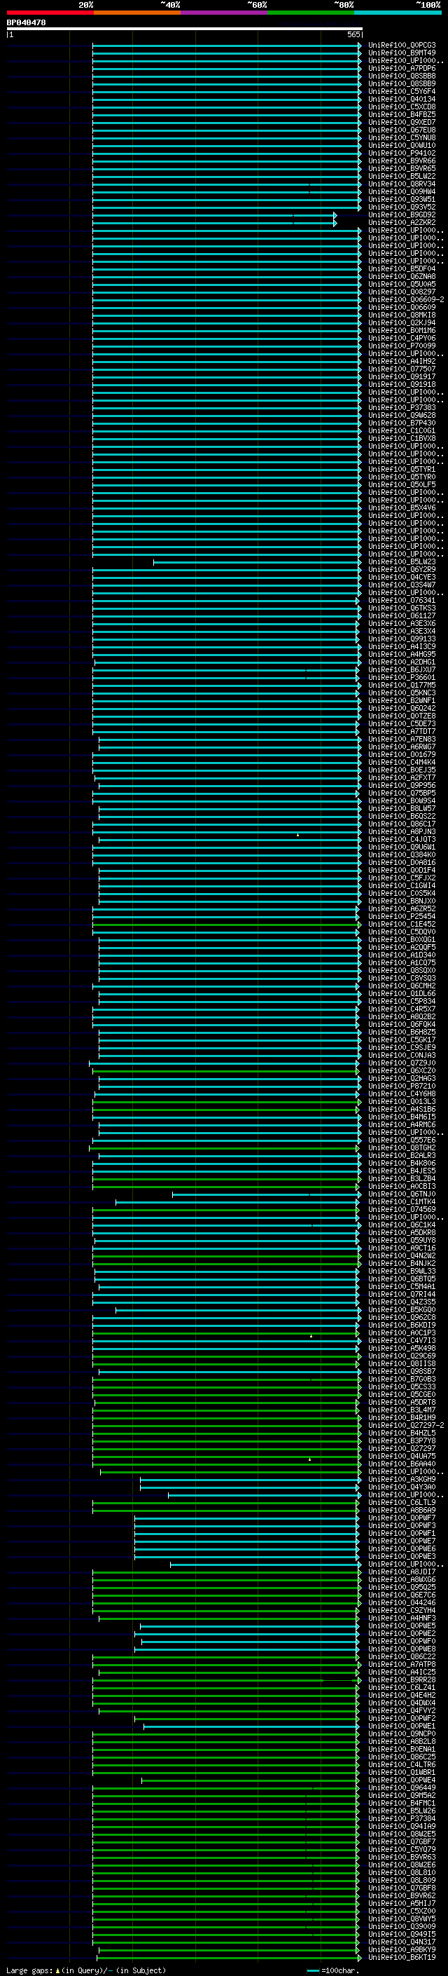Select hit label UniRef100_Q013L3
Viewport: 448px width, 1976px height.
[402, 1101]
